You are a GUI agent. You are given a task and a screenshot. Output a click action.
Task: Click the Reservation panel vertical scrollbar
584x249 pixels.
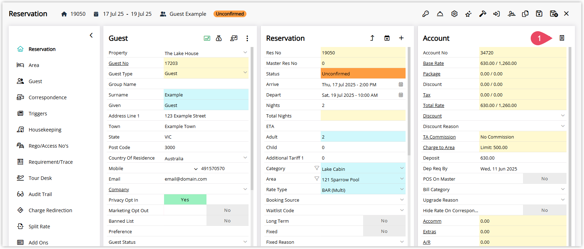tap(409, 102)
